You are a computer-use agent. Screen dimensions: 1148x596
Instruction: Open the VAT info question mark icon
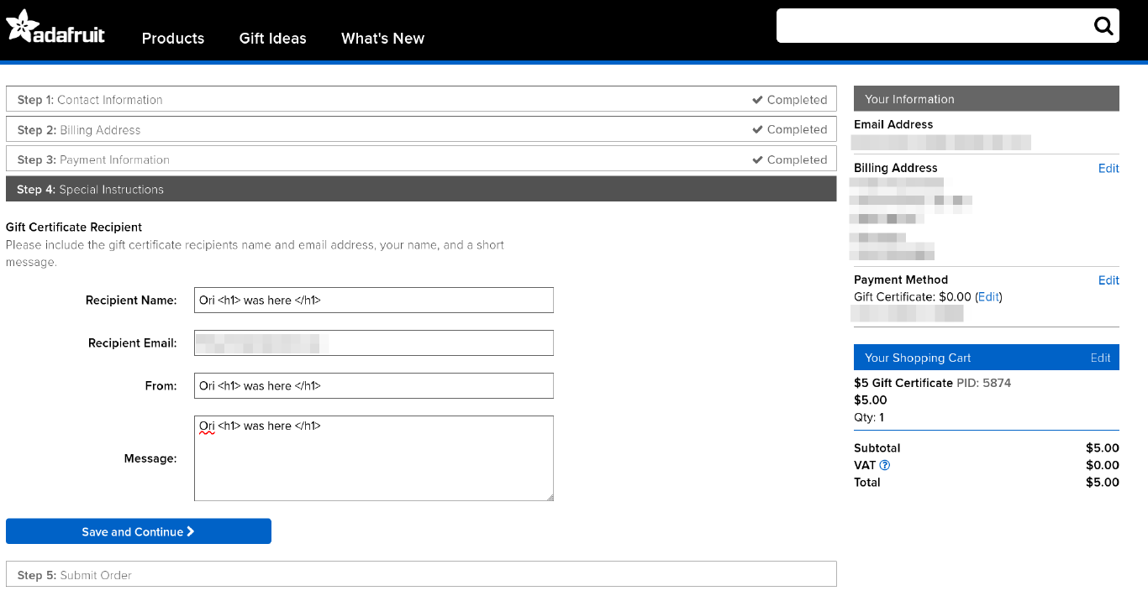[x=885, y=465]
